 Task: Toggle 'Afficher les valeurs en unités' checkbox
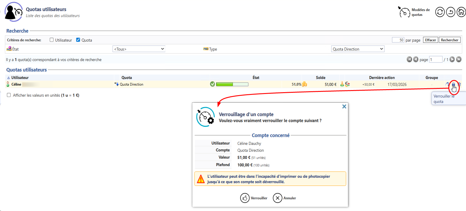(9, 95)
